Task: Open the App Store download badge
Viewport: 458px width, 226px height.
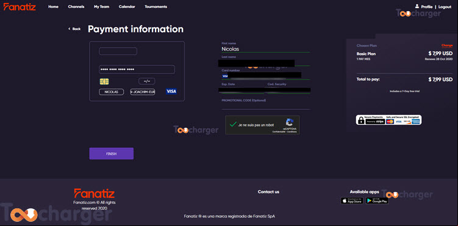Action: click(x=352, y=200)
